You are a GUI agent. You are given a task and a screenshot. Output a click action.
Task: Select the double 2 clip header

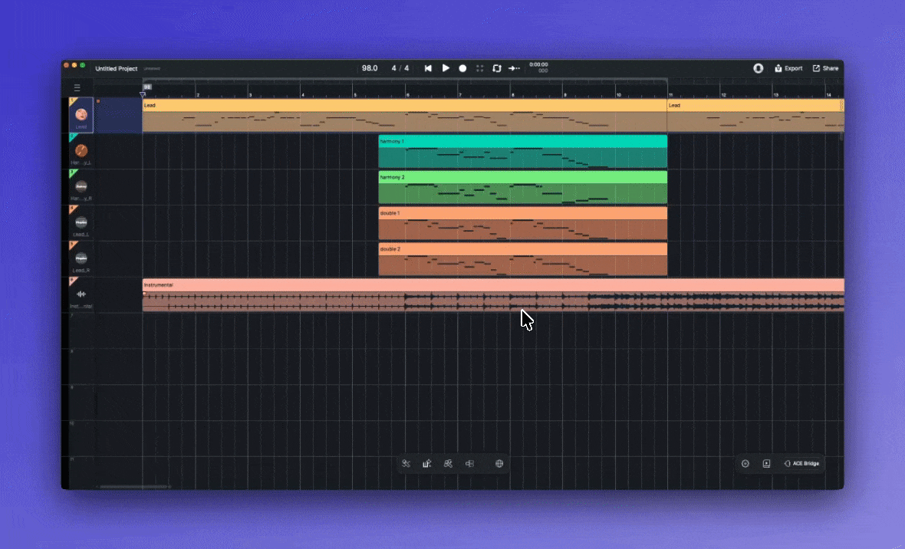(x=522, y=249)
